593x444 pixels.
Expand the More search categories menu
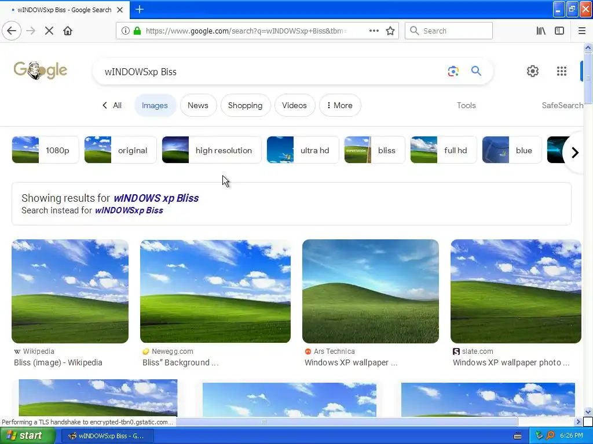[340, 105]
